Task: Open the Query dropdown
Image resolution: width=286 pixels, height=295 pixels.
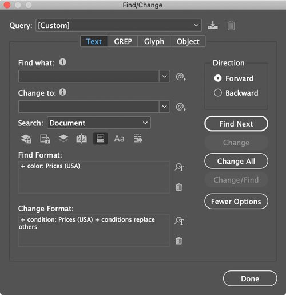Action: coord(118,25)
